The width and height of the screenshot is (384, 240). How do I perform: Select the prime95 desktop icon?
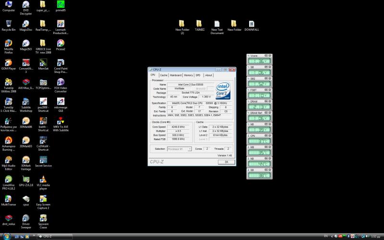(x=60, y=6)
